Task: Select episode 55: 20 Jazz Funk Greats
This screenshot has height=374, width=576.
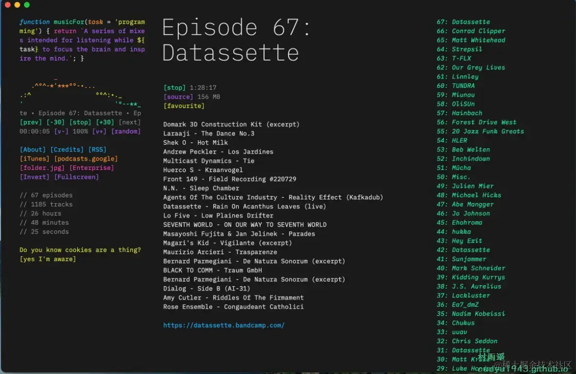Action: pos(480,131)
